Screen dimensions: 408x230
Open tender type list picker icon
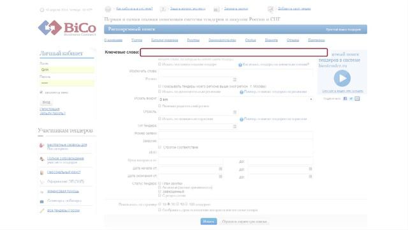pos(235,126)
